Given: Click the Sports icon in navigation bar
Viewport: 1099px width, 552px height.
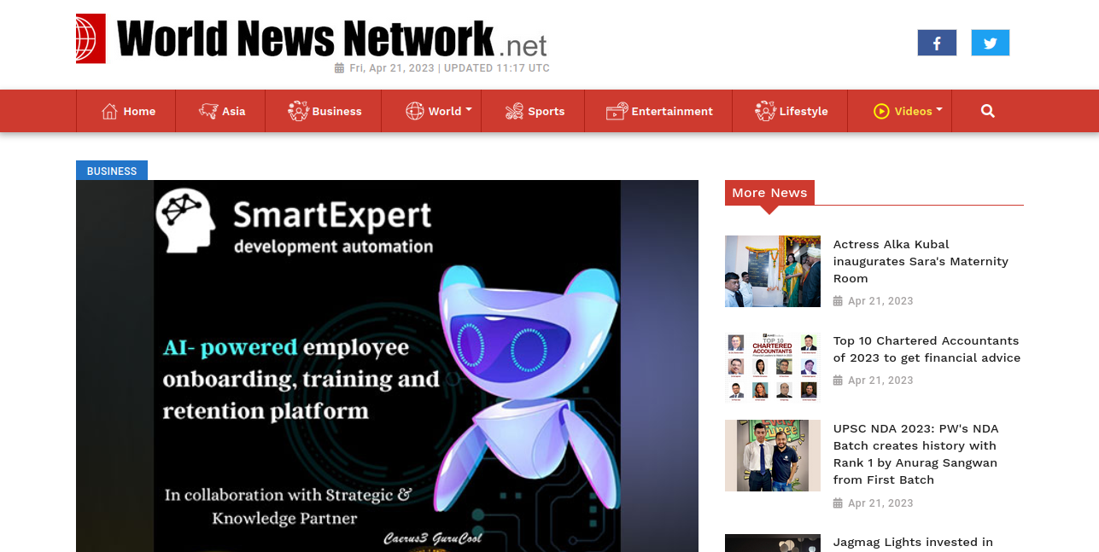Looking at the screenshot, I should tap(514, 111).
